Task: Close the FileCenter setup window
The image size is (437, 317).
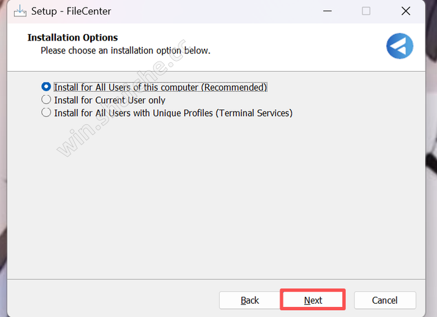Action: click(405, 11)
